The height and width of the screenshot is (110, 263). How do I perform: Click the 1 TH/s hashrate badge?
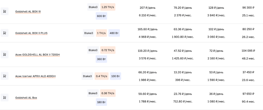point(101,33)
